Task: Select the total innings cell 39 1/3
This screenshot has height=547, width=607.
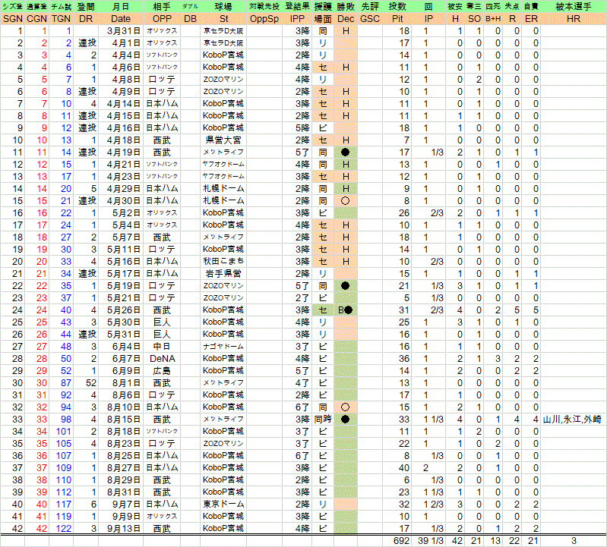Action: (430, 541)
